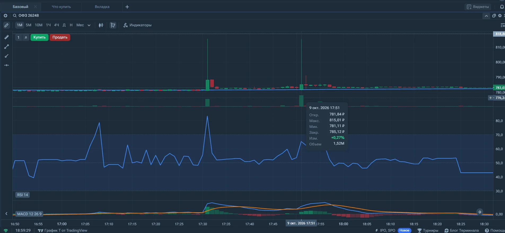Switch to the Вкладка tab
Image resolution: width=505 pixels, height=233 pixels.
pyautogui.click(x=102, y=7)
